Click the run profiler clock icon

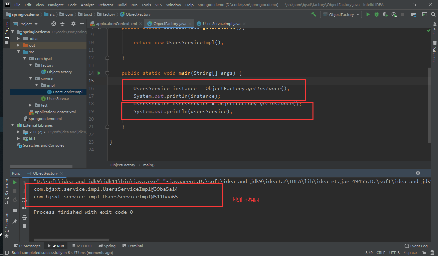(x=394, y=14)
